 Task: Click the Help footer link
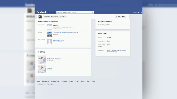coord(93,81)
